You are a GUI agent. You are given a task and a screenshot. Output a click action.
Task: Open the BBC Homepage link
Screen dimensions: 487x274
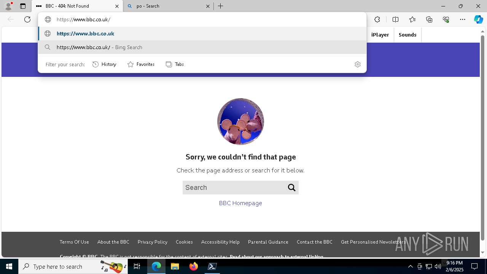click(x=240, y=203)
